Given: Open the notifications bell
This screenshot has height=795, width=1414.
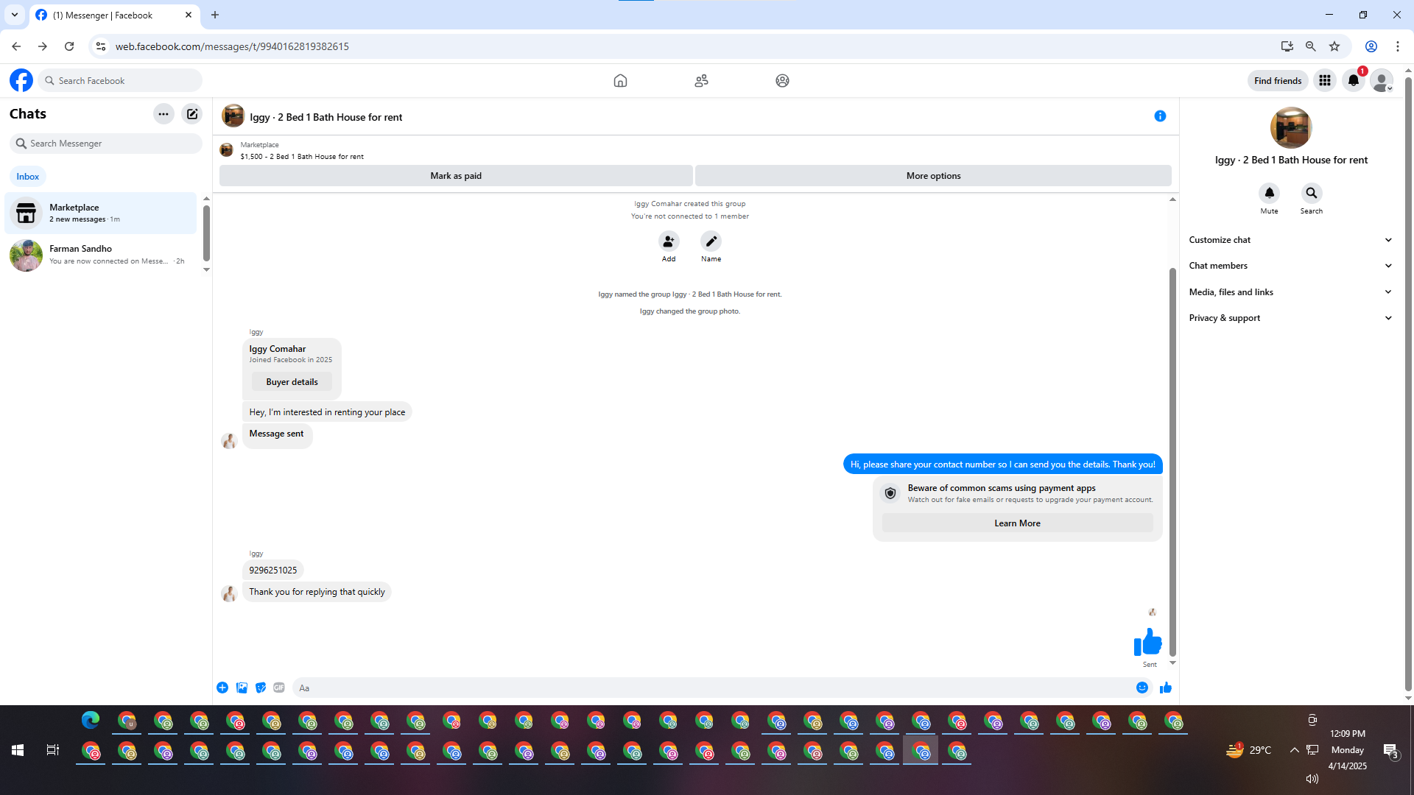Looking at the screenshot, I should point(1353,81).
